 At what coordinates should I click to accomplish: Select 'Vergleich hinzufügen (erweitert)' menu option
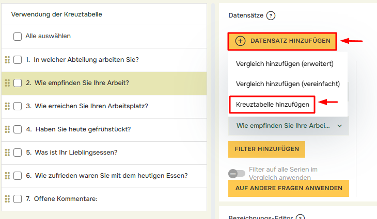coord(284,64)
